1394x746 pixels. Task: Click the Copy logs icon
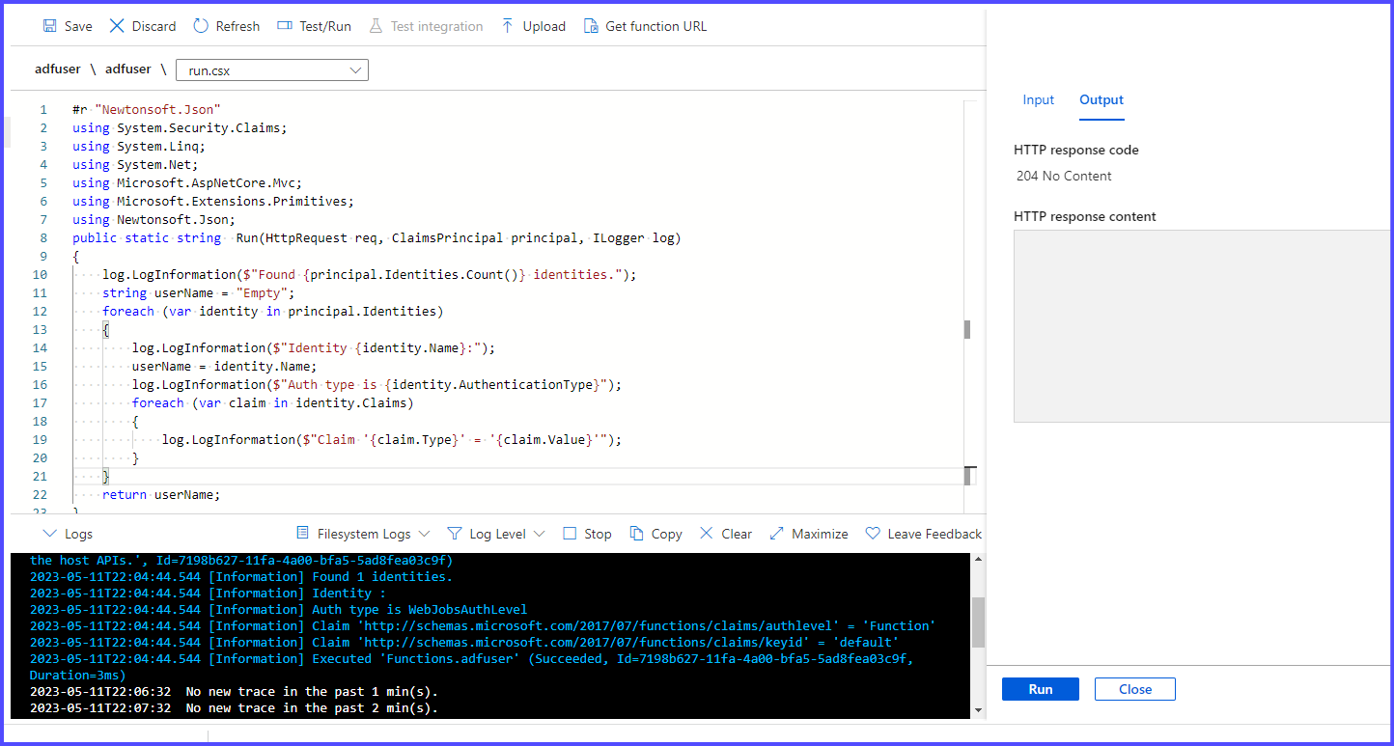pos(636,534)
